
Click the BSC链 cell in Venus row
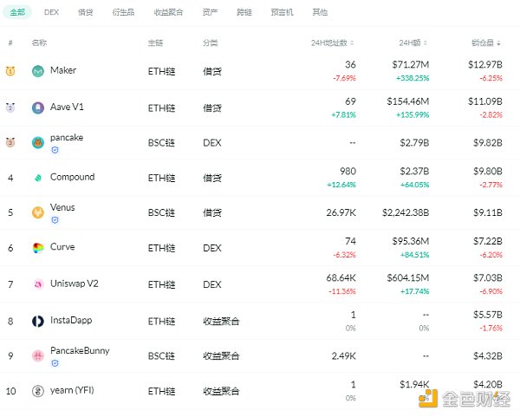click(x=161, y=212)
